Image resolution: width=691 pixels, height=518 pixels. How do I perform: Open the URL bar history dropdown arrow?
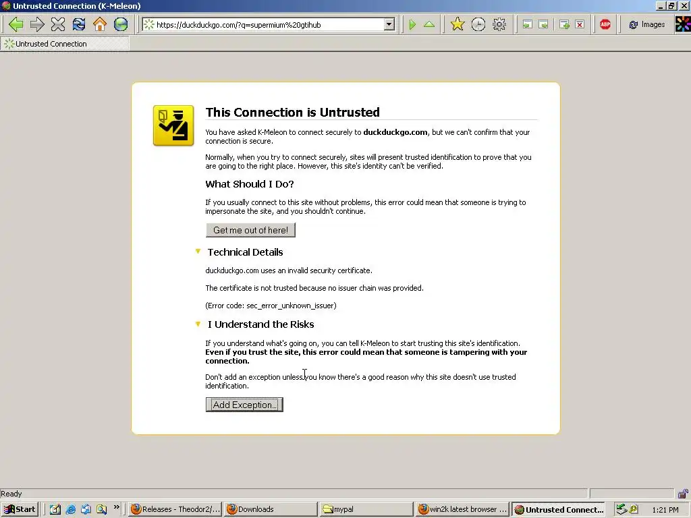[389, 25]
